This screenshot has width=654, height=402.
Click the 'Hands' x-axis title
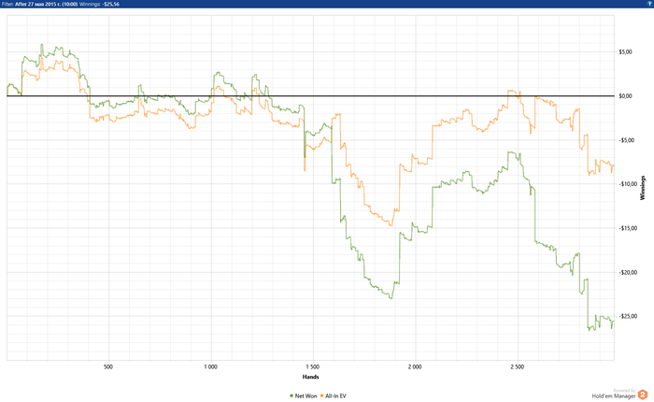(311, 377)
